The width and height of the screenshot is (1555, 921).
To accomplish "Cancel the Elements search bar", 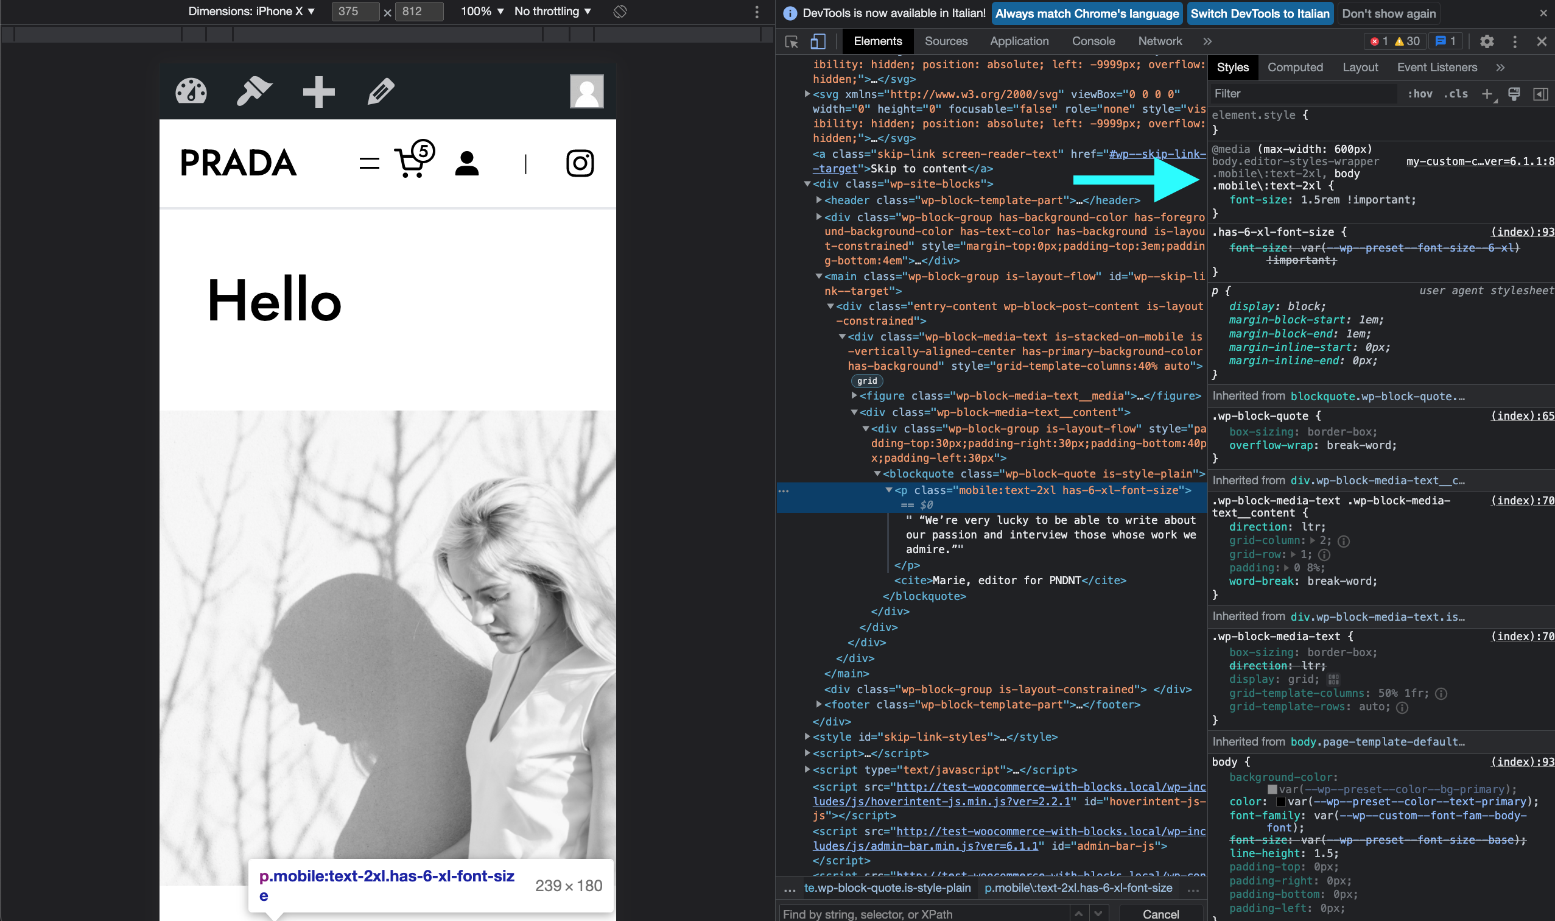I will pos(1160,914).
